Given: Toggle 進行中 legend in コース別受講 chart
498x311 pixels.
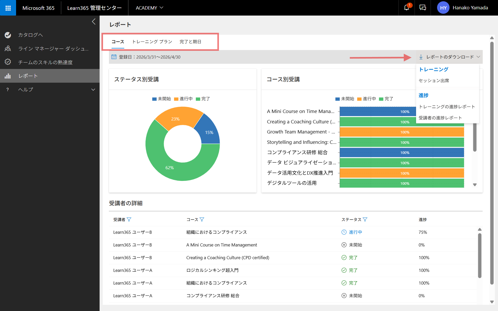Looking at the screenshot, I should click(366, 99).
